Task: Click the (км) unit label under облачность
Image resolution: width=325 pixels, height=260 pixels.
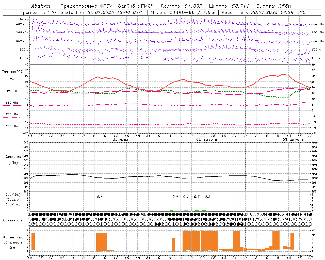Action: click(13, 247)
